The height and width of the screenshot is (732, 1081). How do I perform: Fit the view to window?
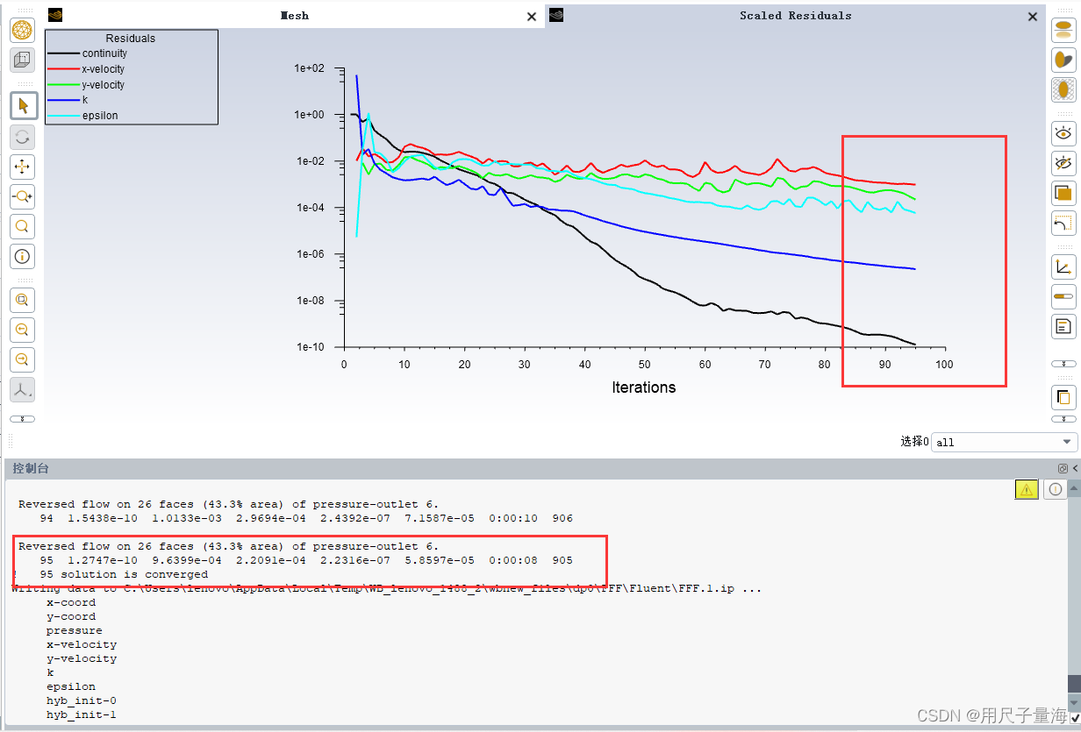pos(23,300)
